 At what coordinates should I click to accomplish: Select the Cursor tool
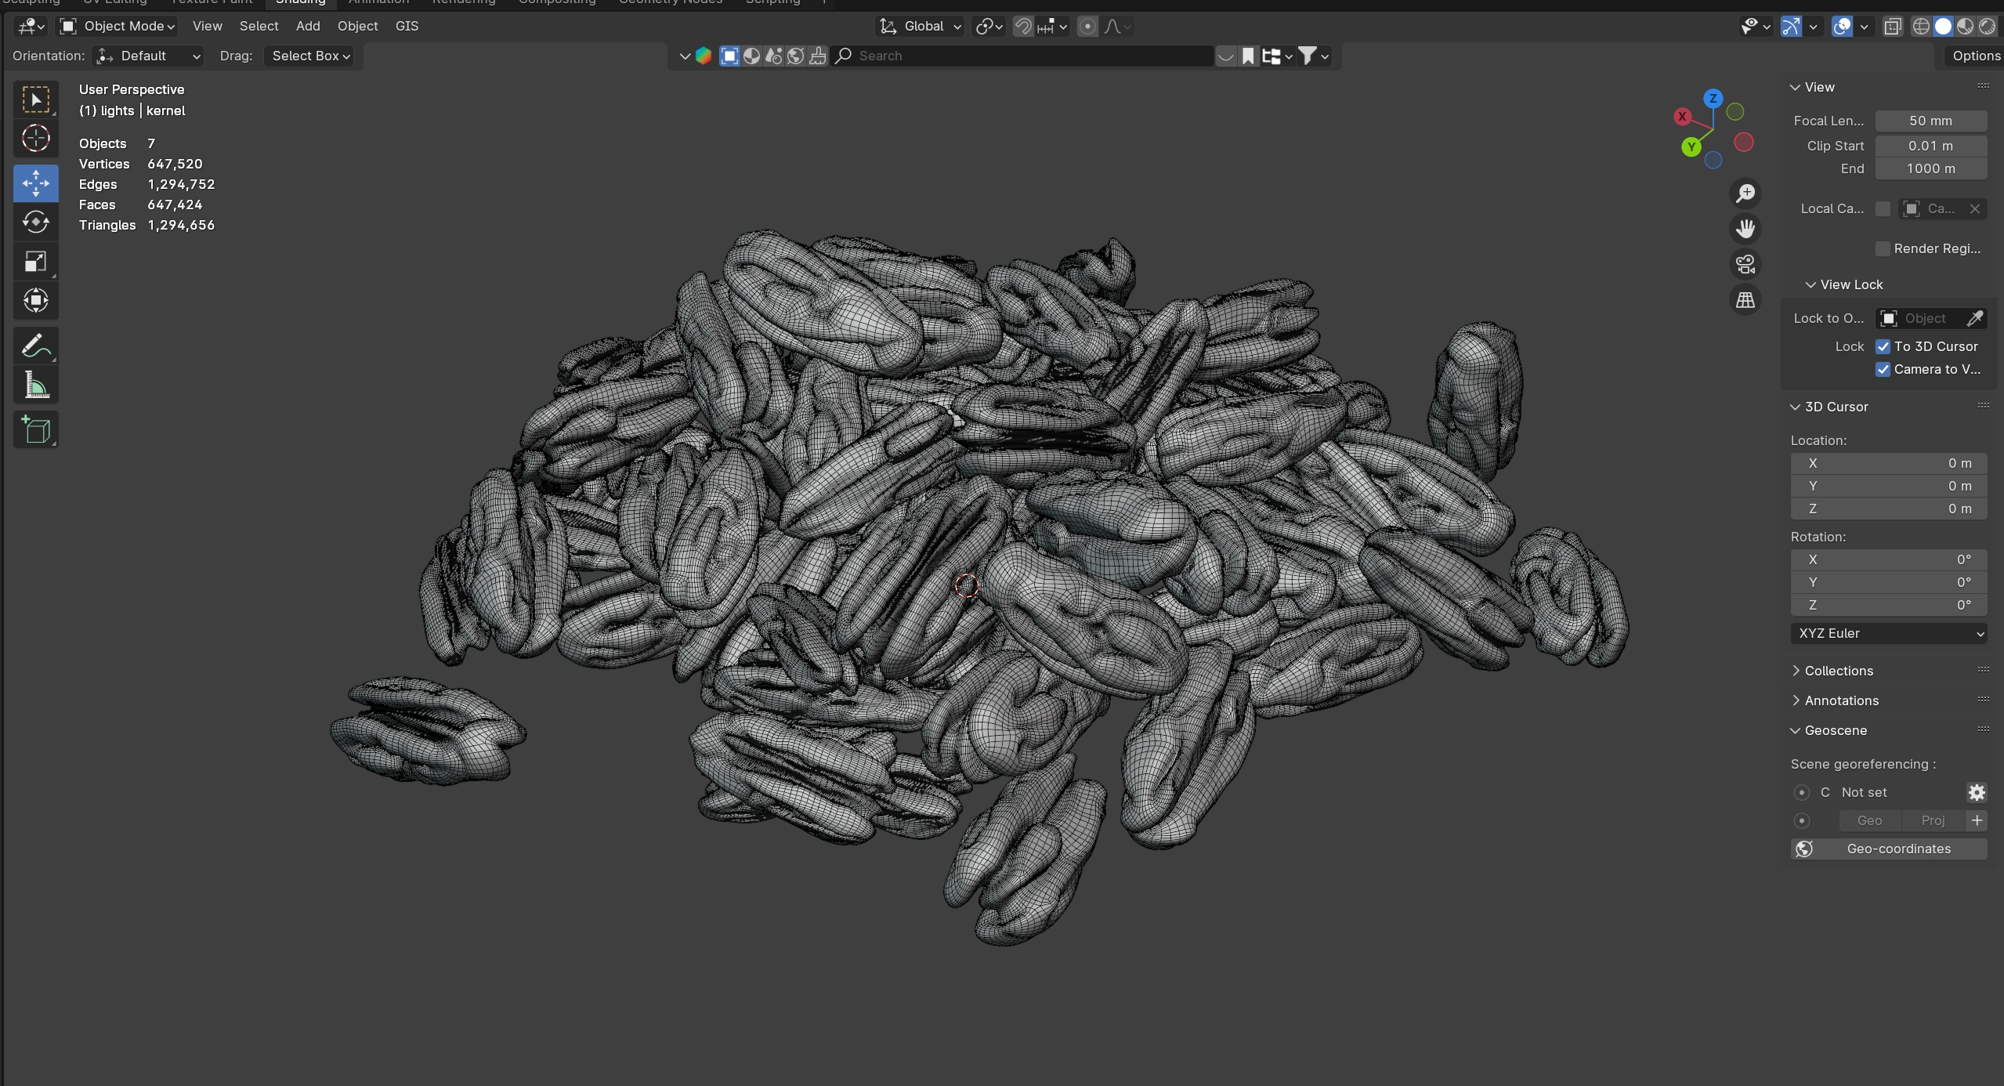point(35,139)
